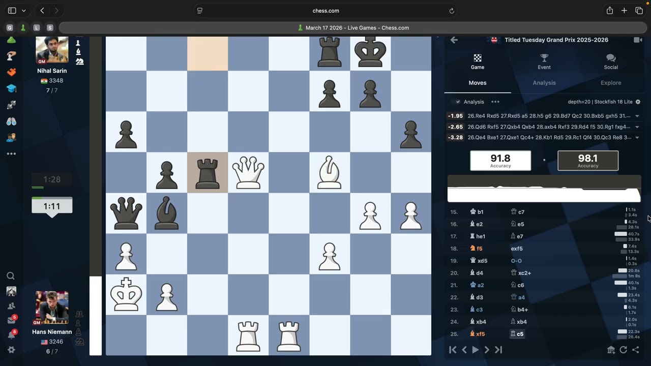The image size is (651, 366).
Task: Expand the -3.28 engine line
Action: click(637, 138)
